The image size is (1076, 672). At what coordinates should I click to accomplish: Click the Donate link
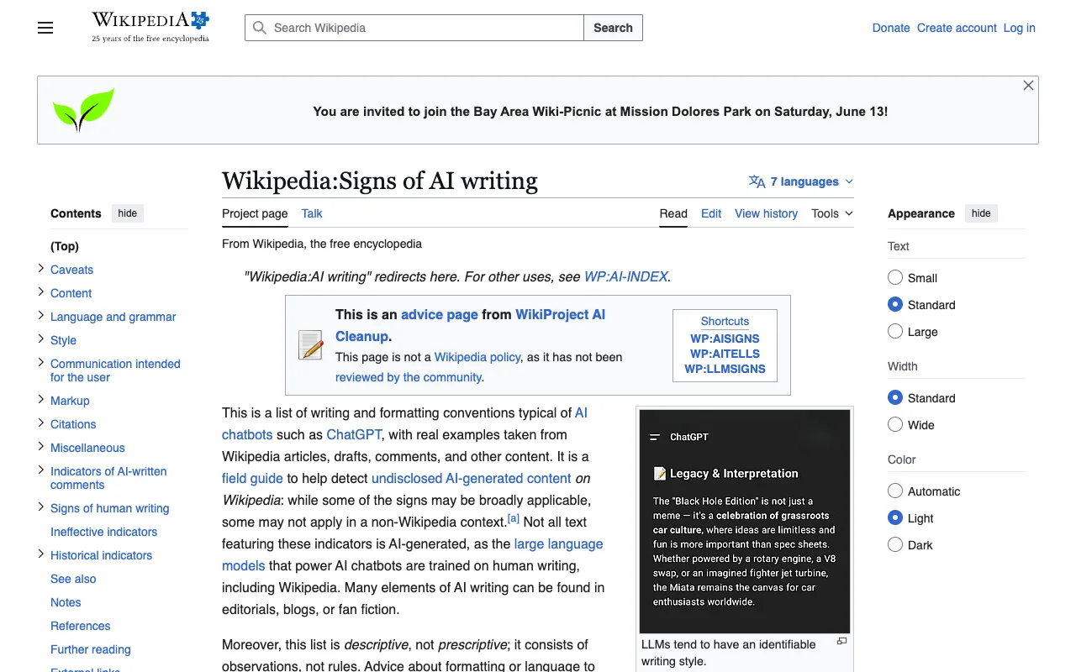[x=891, y=28]
